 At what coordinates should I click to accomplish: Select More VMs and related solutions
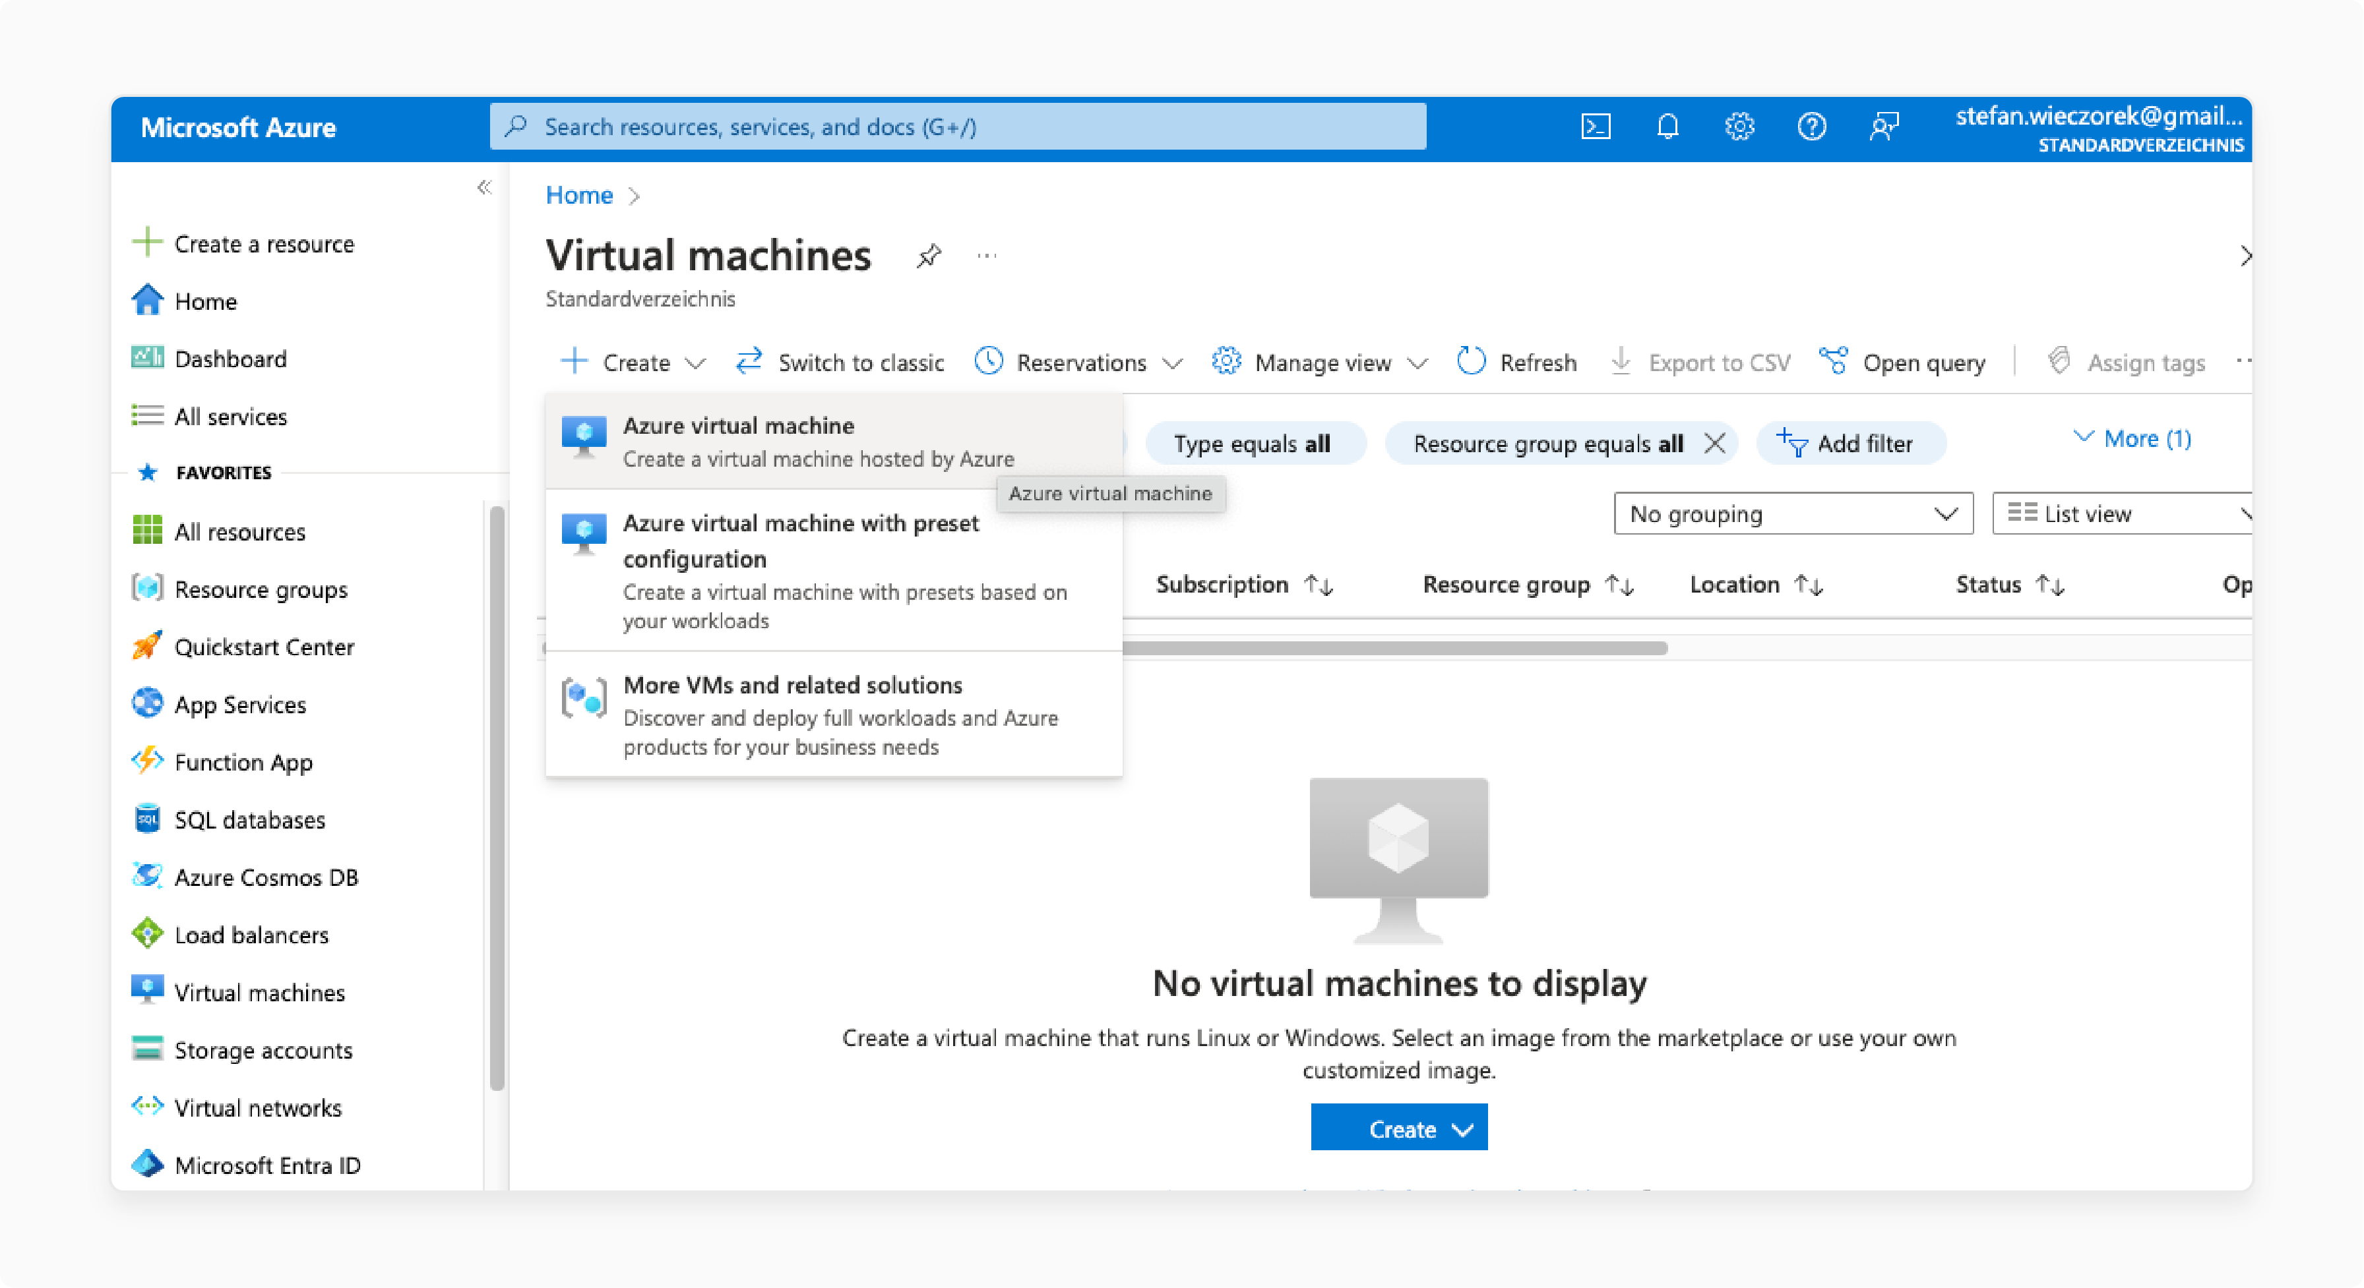833,715
